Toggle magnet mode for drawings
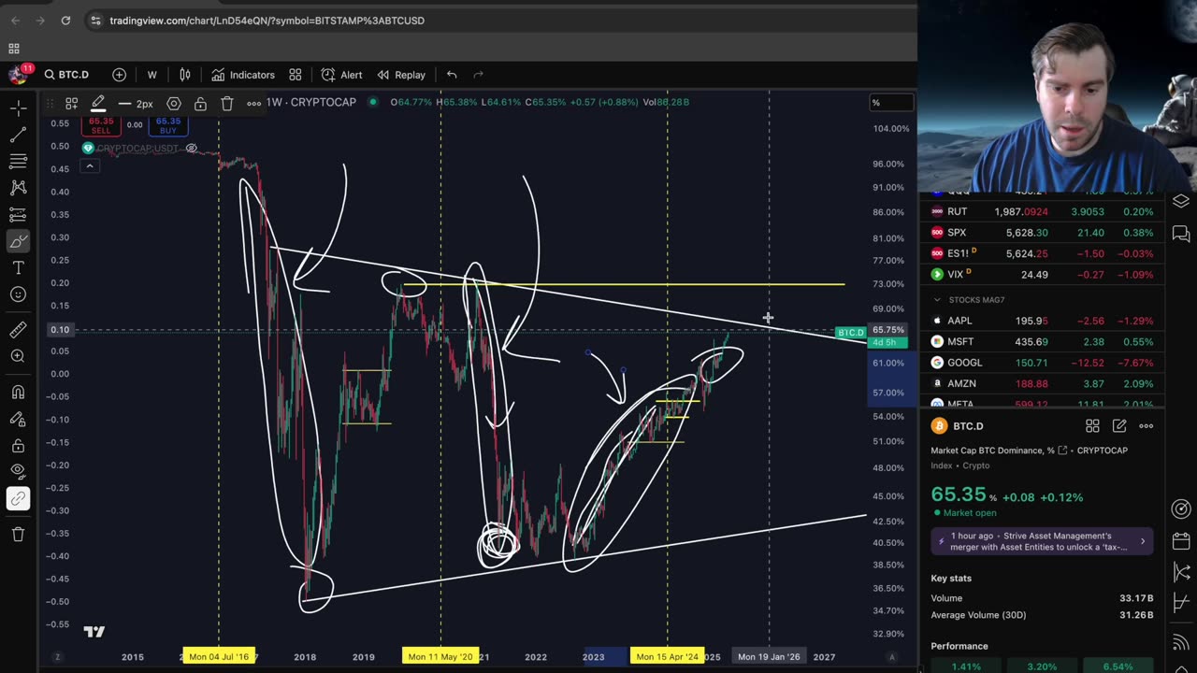 tap(18, 392)
